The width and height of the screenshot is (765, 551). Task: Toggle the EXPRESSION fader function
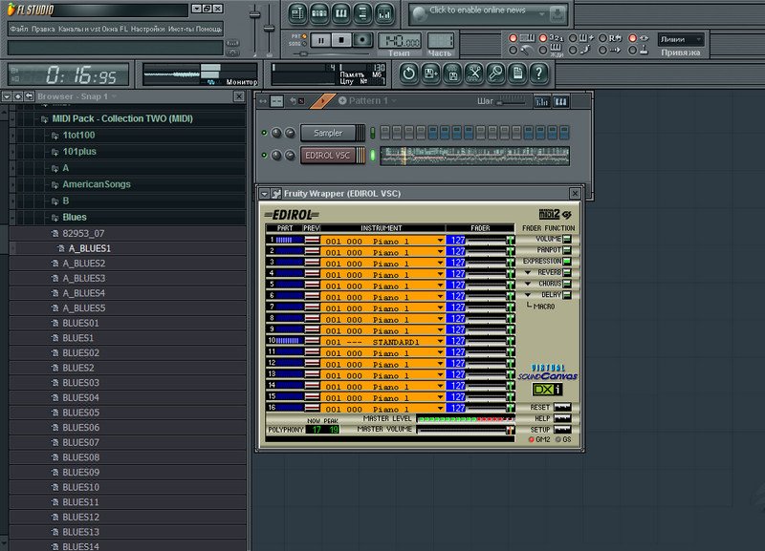(566, 261)
